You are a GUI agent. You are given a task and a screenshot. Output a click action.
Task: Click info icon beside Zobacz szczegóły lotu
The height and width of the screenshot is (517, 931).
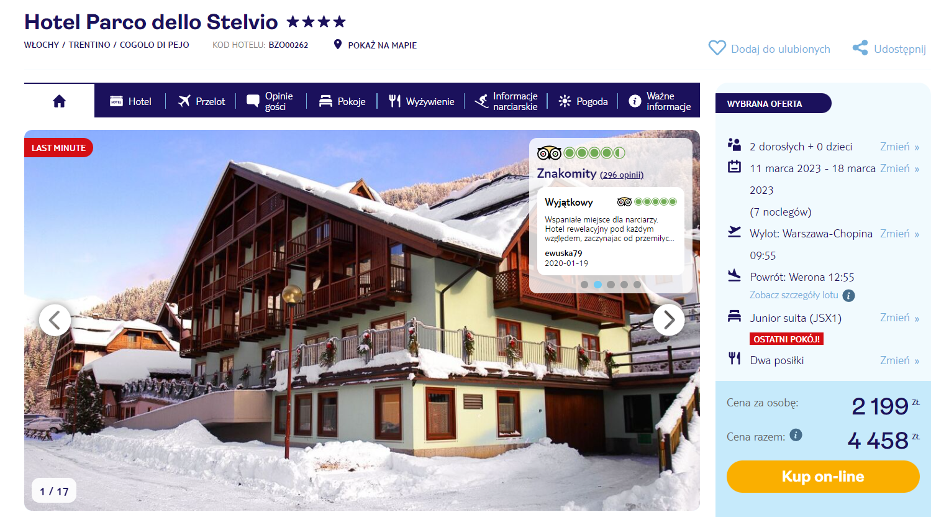tap(848, 296)
